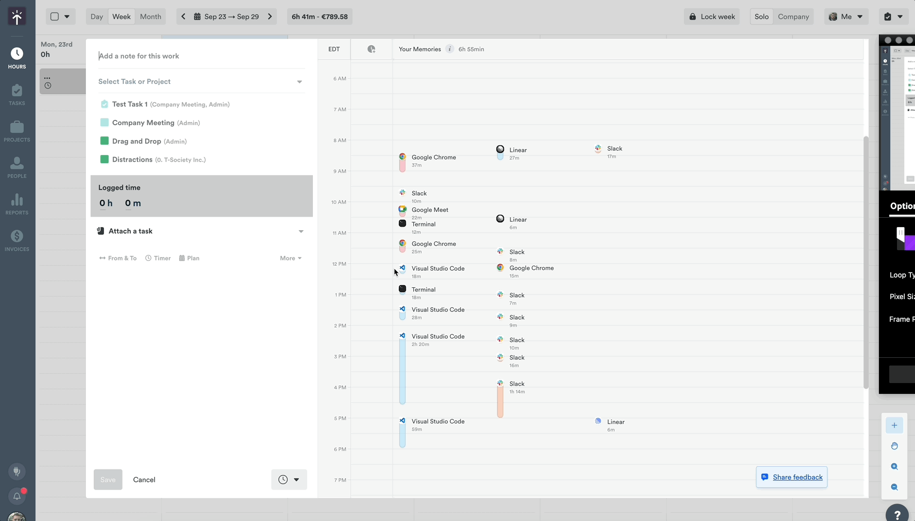Switch to Company view

(793, 16)
